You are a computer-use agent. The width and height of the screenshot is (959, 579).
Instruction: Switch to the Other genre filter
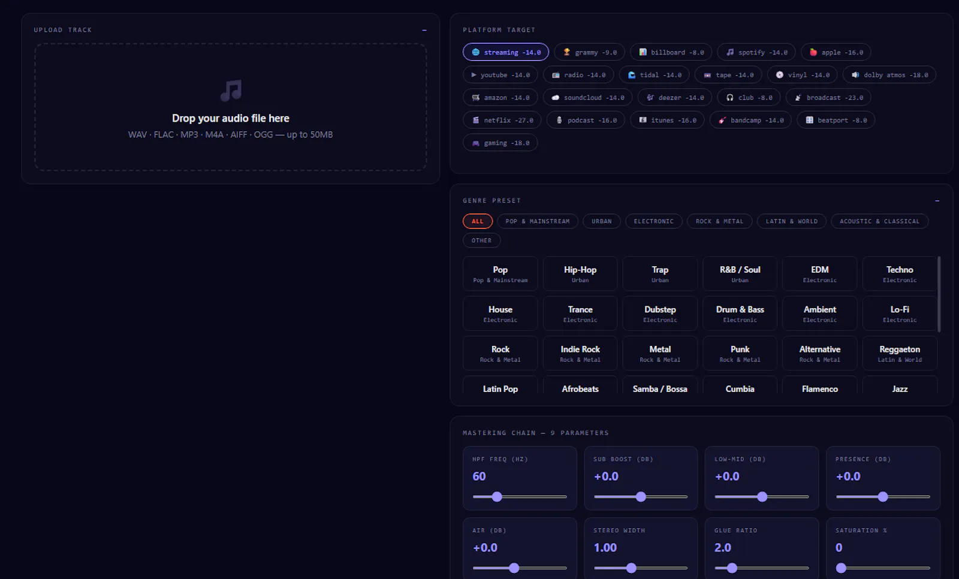click(x=481, y=240)
